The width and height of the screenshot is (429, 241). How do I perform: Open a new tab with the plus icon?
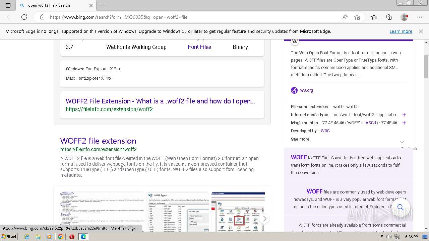point(102,5)
